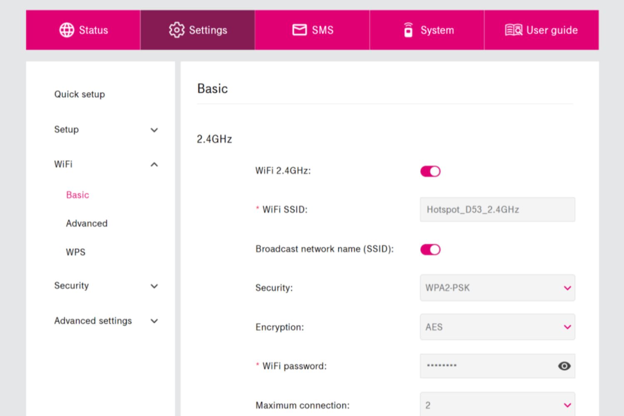The width and height of the screenshot is (624, 416).
Task: Click the WiFi SSID input field
Action: 497,210
